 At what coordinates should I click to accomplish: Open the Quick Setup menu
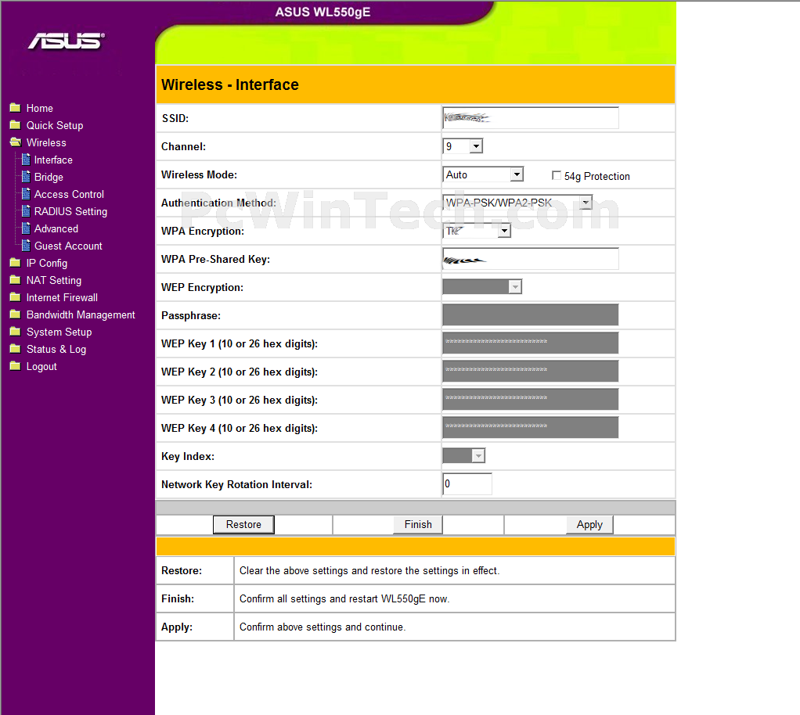55,125
